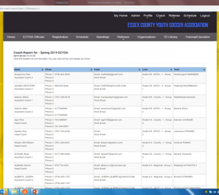The width and height of the screenshot is (219, 195).
Task: Select the name Adams, Matt
Action: [x=21, y=109]
